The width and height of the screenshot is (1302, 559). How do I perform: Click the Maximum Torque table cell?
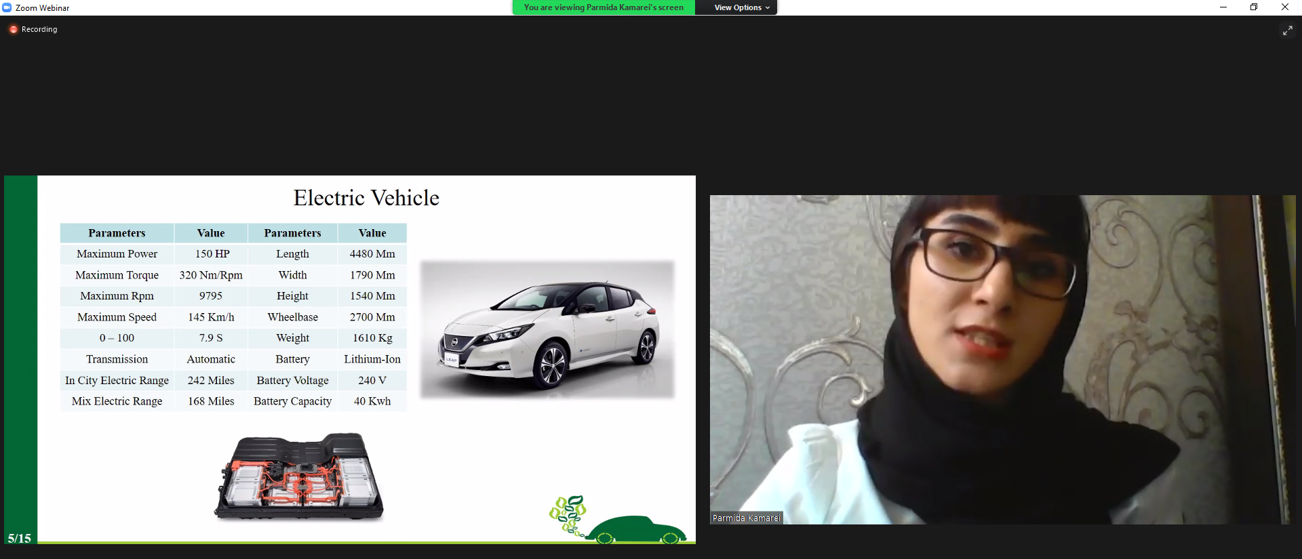117,275
